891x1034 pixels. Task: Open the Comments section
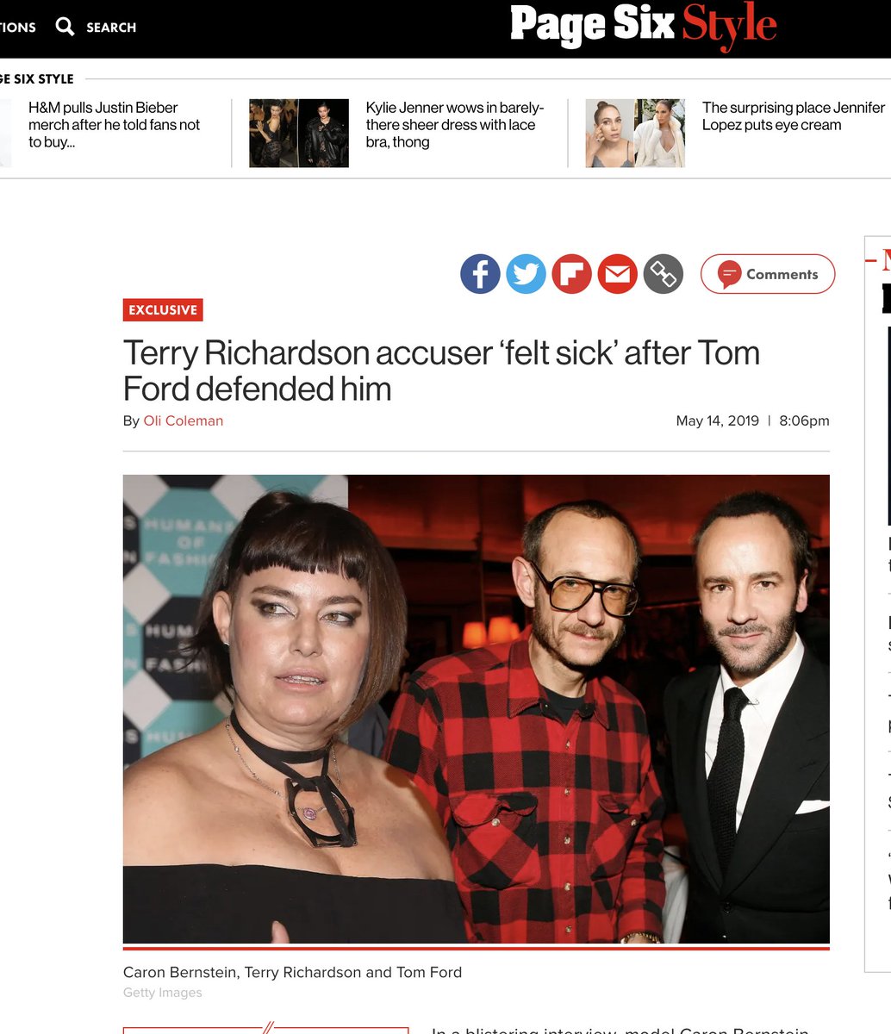(x=768, y=274)
